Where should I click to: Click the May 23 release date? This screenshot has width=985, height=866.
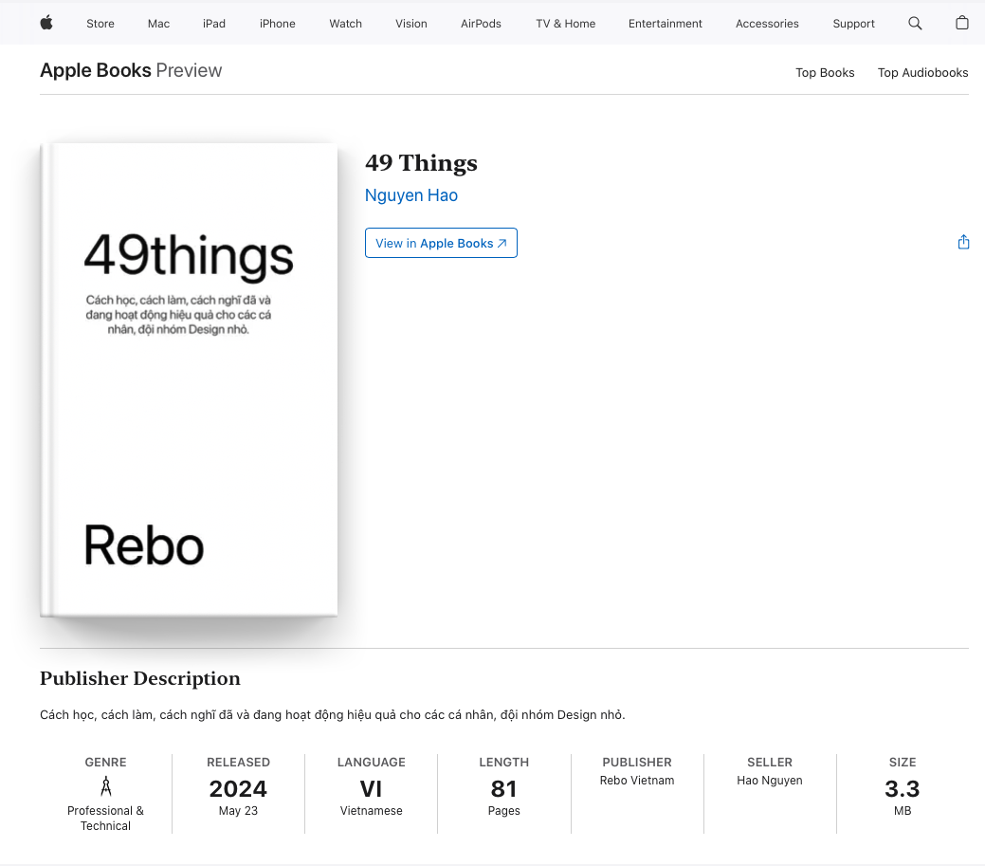click(x=238, y=811)
